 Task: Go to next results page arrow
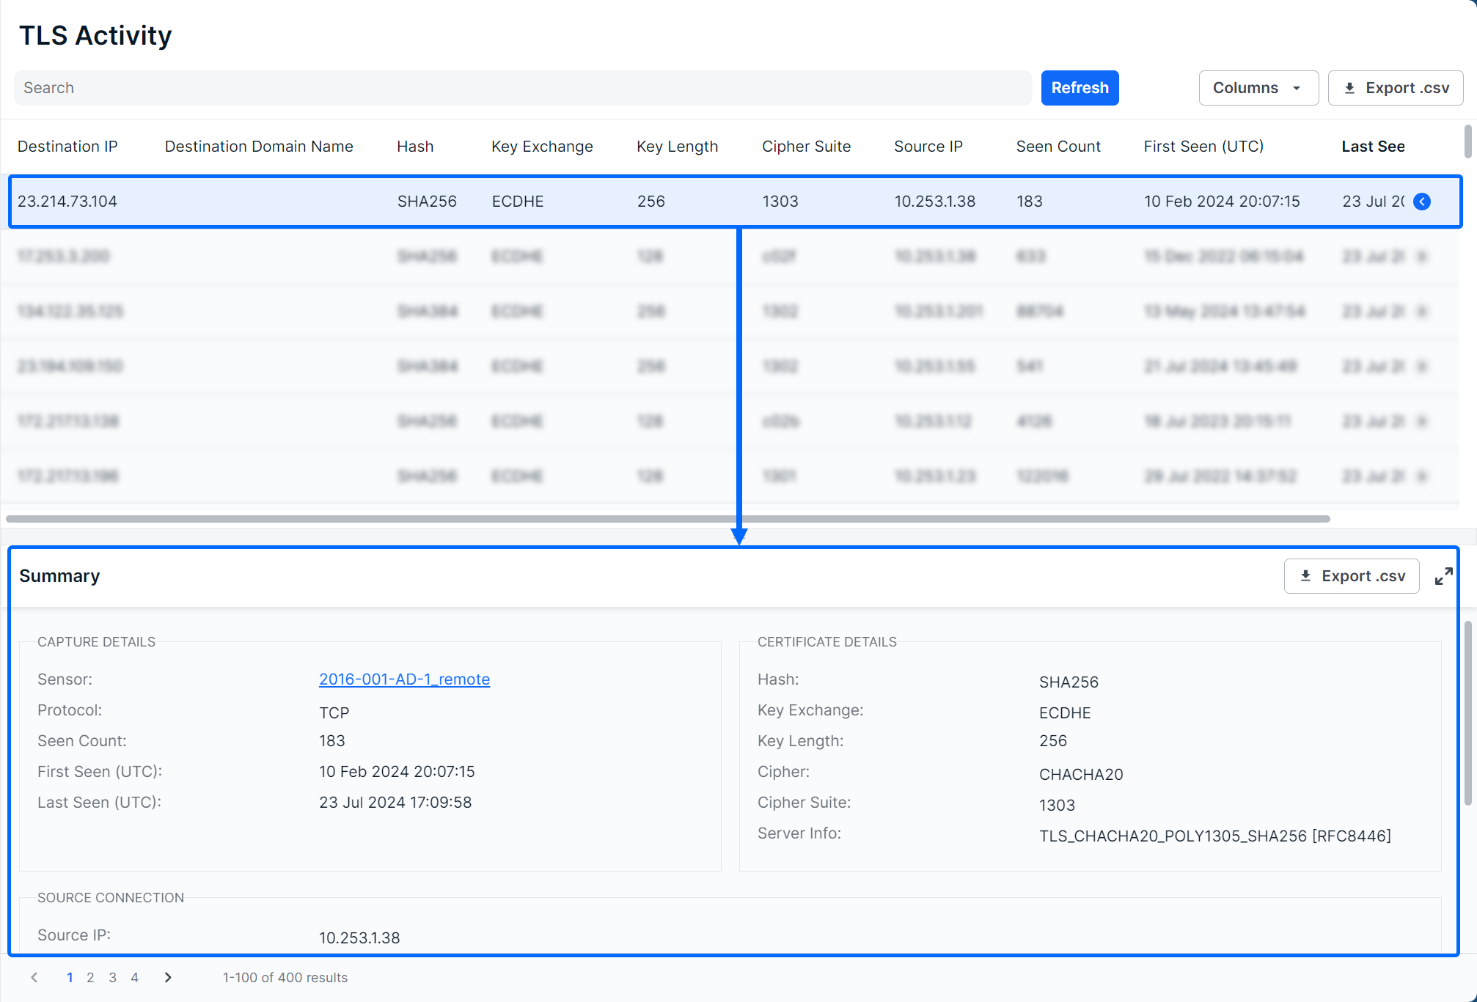tap(168, 977)
